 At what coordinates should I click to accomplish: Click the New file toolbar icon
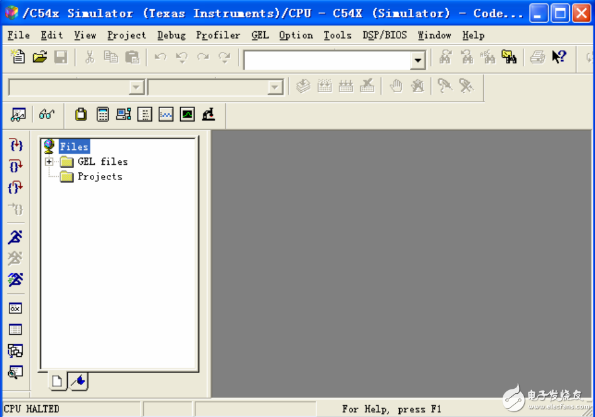click(x=18, y=58)
